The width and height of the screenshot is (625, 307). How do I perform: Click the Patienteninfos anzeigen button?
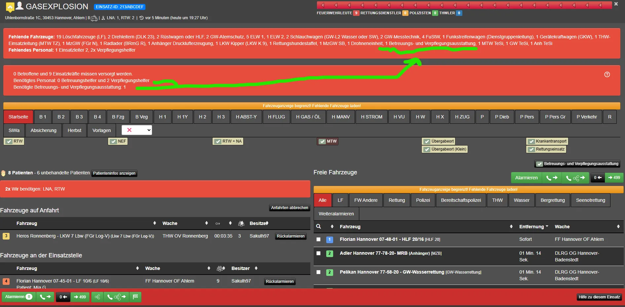click(114, 173)
